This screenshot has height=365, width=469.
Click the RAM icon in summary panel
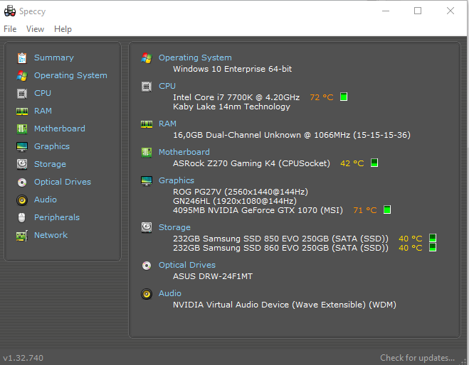[147, 124]
